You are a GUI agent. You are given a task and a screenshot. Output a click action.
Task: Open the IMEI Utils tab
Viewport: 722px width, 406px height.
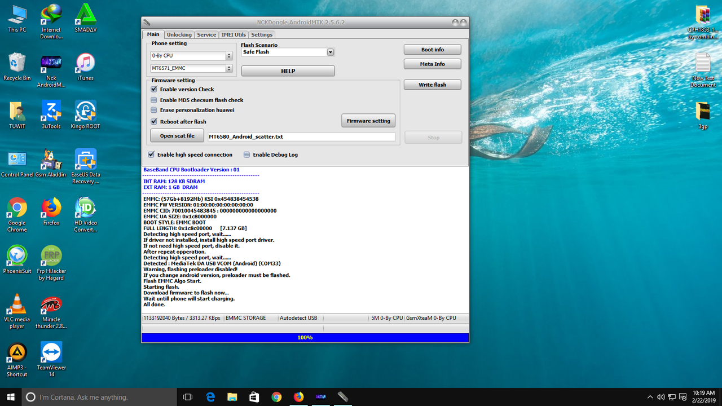(234, 34)
